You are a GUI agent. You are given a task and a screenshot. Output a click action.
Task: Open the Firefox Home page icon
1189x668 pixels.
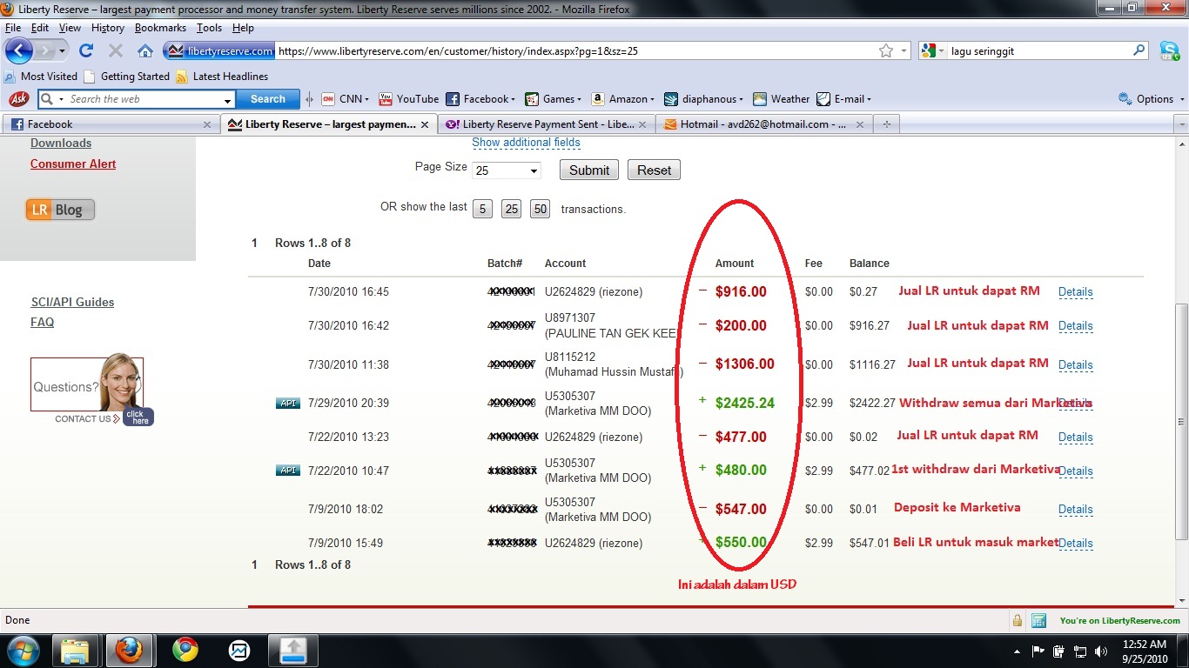145,50
